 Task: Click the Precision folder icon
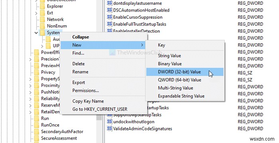point(37,59)
